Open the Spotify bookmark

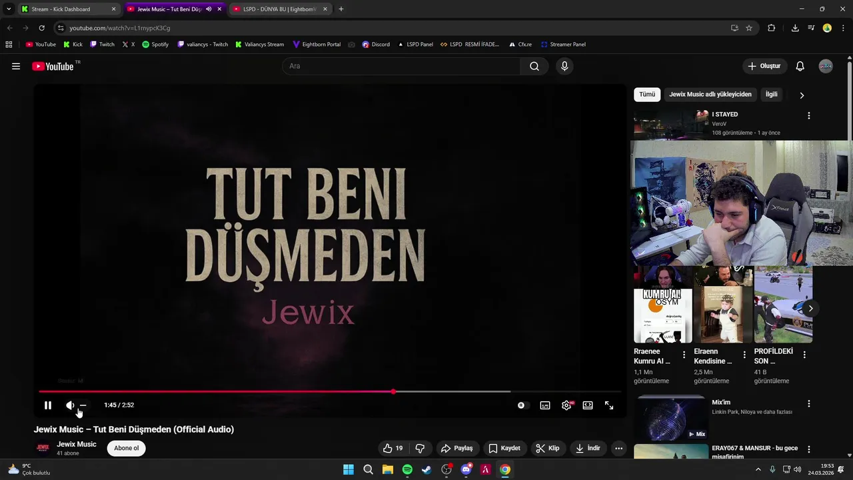coord(155,45)
